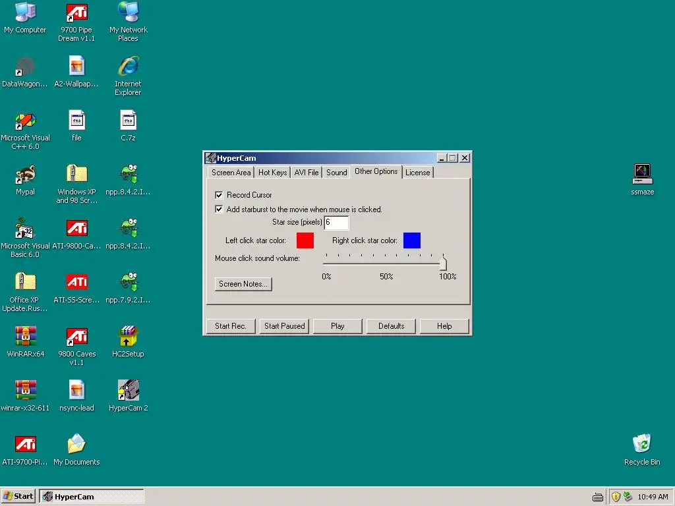Click the Play button in HyperCam
The width and height of the screenshot is (675, 506).
click(337, 326)
